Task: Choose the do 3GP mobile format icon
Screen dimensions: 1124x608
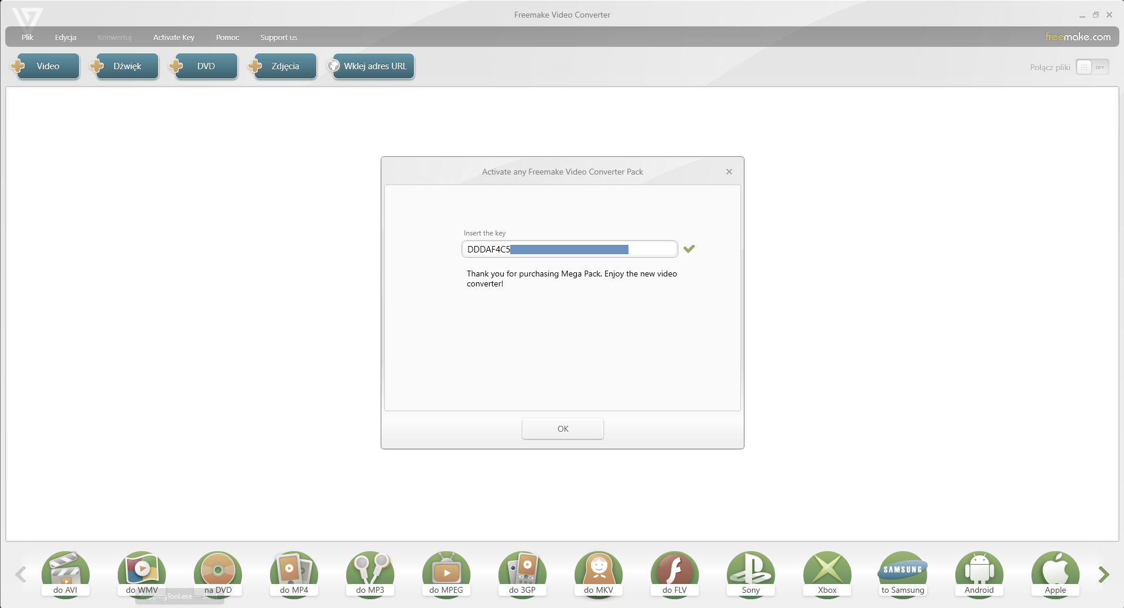Action: click(522, 574)
